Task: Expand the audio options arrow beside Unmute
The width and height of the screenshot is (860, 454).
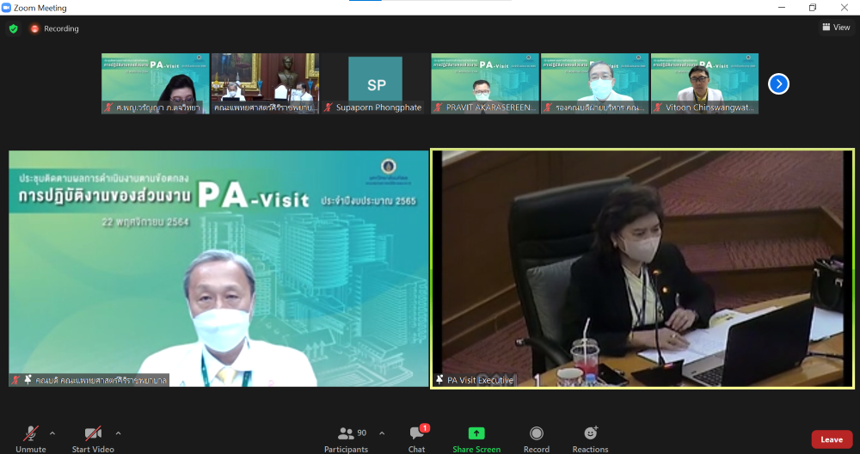Action: [x=52, y=433]
